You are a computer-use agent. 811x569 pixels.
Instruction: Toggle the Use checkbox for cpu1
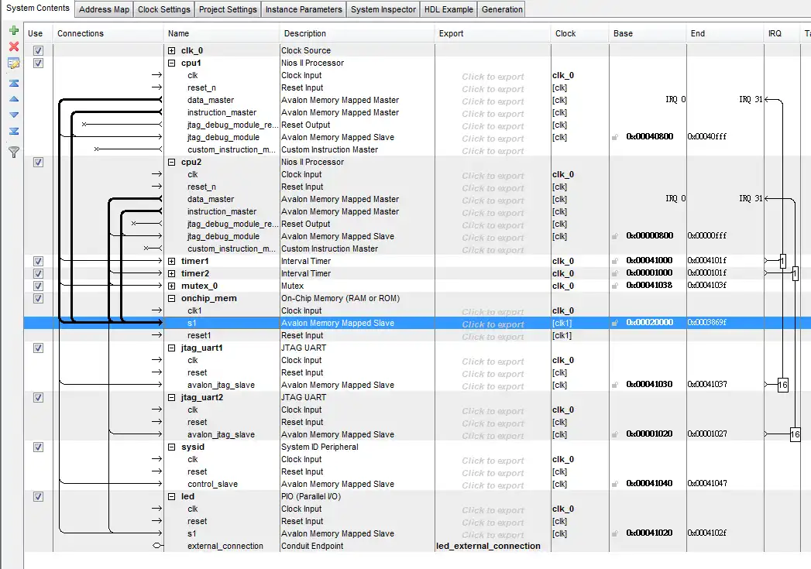(38, 63)
